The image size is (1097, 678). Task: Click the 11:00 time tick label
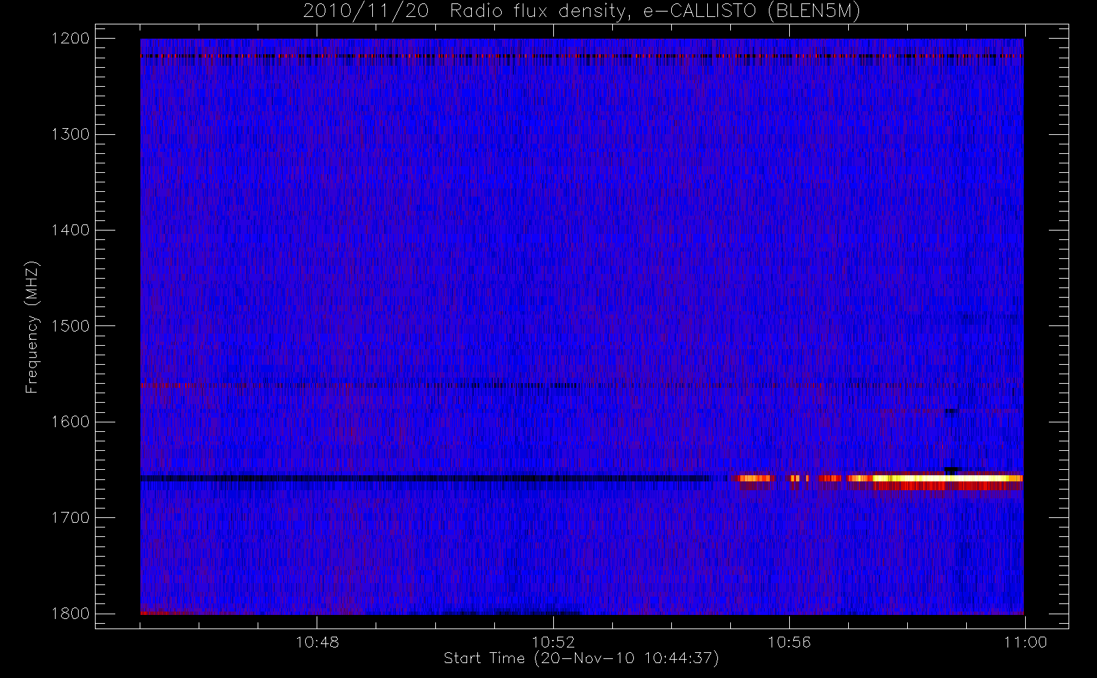click(x=1025, y=642)
